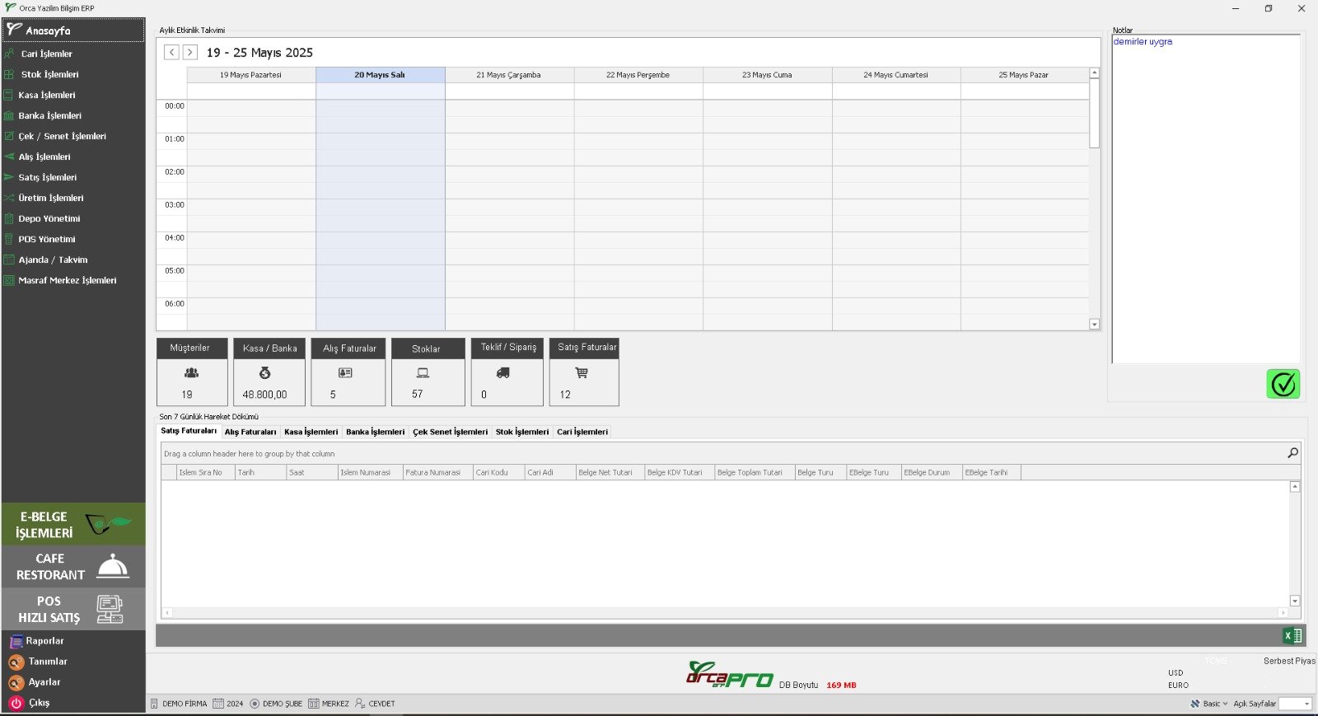Open the Cafe Restorant cloche icon

(x=113, y=567)
